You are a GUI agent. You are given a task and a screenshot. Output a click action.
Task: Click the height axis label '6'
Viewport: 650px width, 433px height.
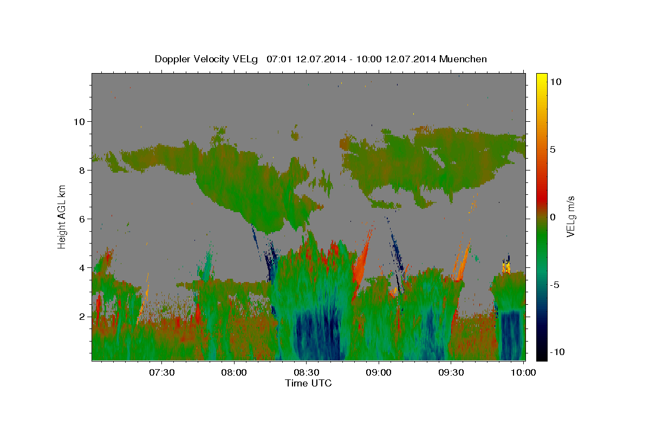click(83, 219)
